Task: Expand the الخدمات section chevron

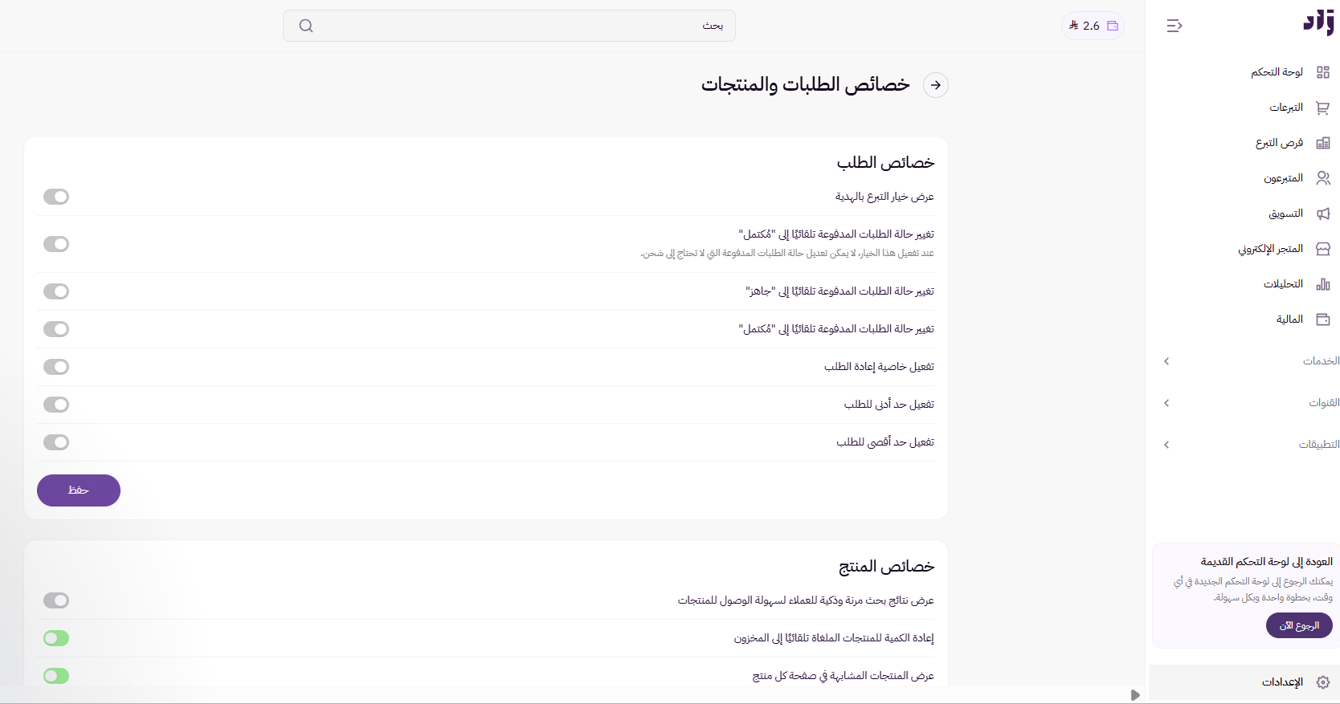Action: coord(1166,361)
